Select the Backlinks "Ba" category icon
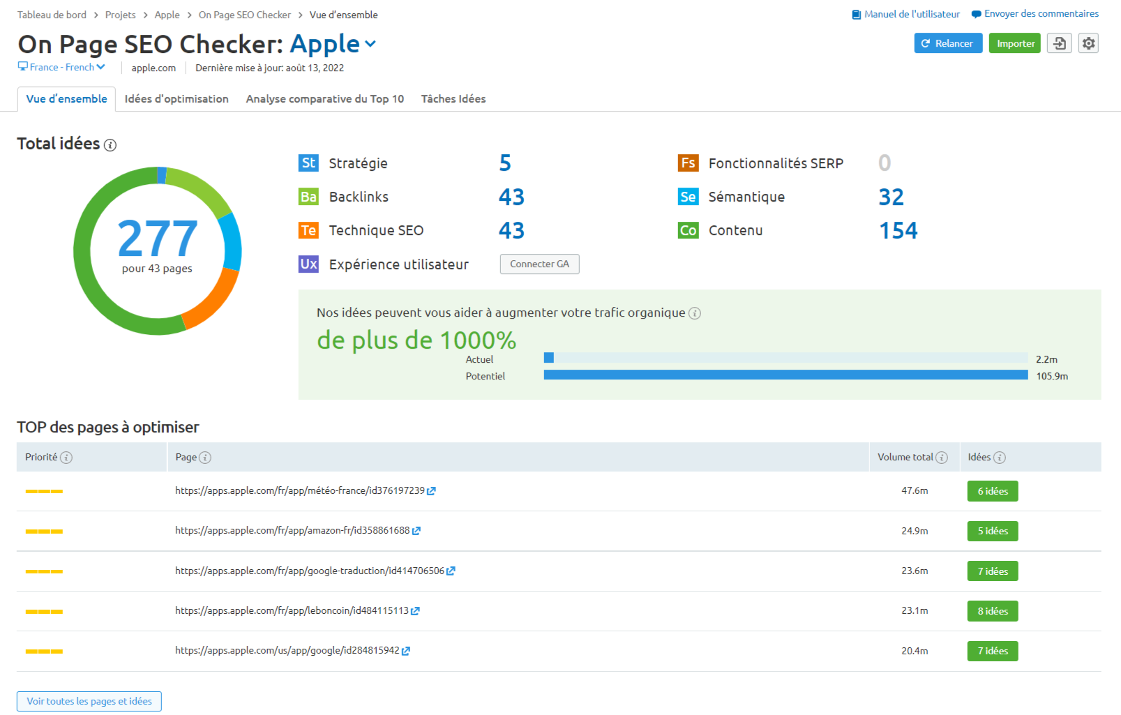Viewport: 1121px width, 715px height. pyautogui.click(x=308, y=197)
